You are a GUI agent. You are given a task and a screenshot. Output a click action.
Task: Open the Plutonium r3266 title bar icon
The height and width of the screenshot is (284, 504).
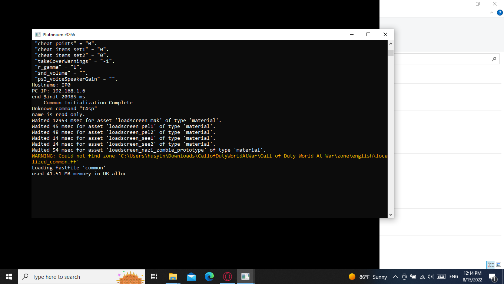(x=37, y=34)
